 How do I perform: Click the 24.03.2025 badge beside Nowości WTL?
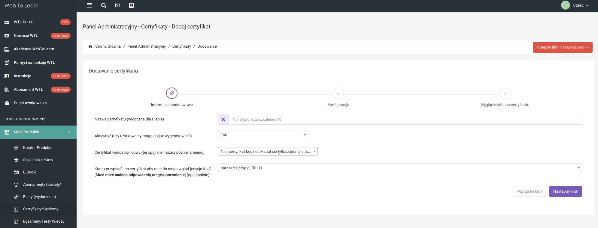point(61,36)
